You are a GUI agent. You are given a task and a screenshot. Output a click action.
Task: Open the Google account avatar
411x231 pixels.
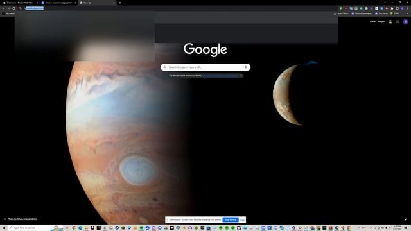405,22
